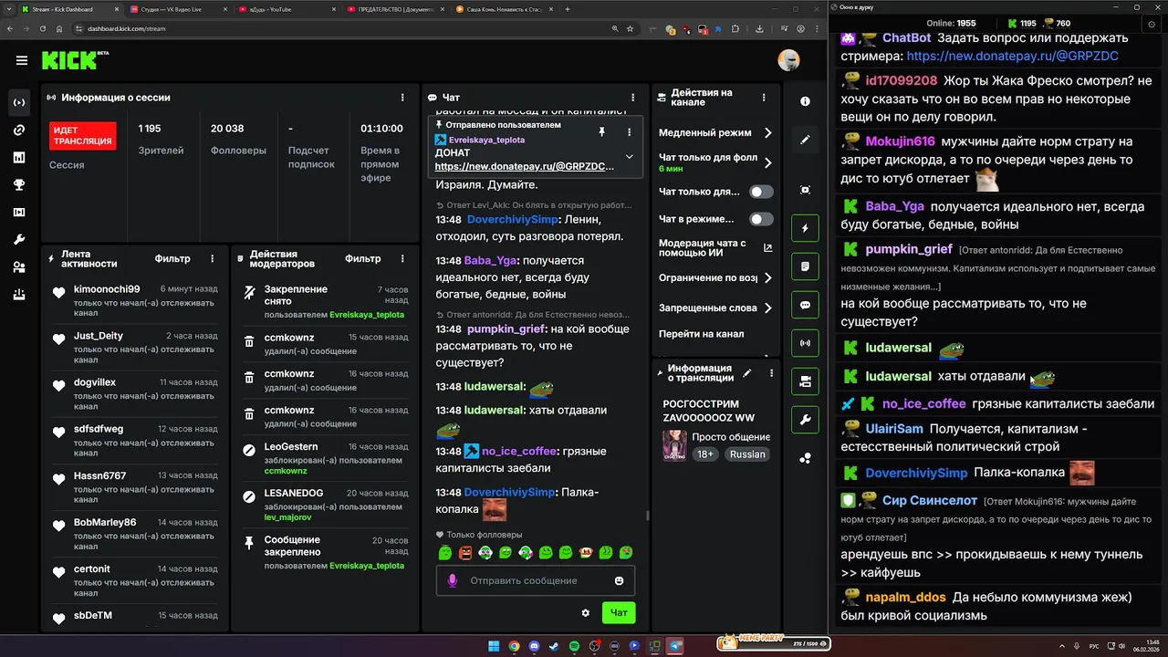1168x657 pixels.
Task: Open Лента активности three-dot menu
Action: 213,258
